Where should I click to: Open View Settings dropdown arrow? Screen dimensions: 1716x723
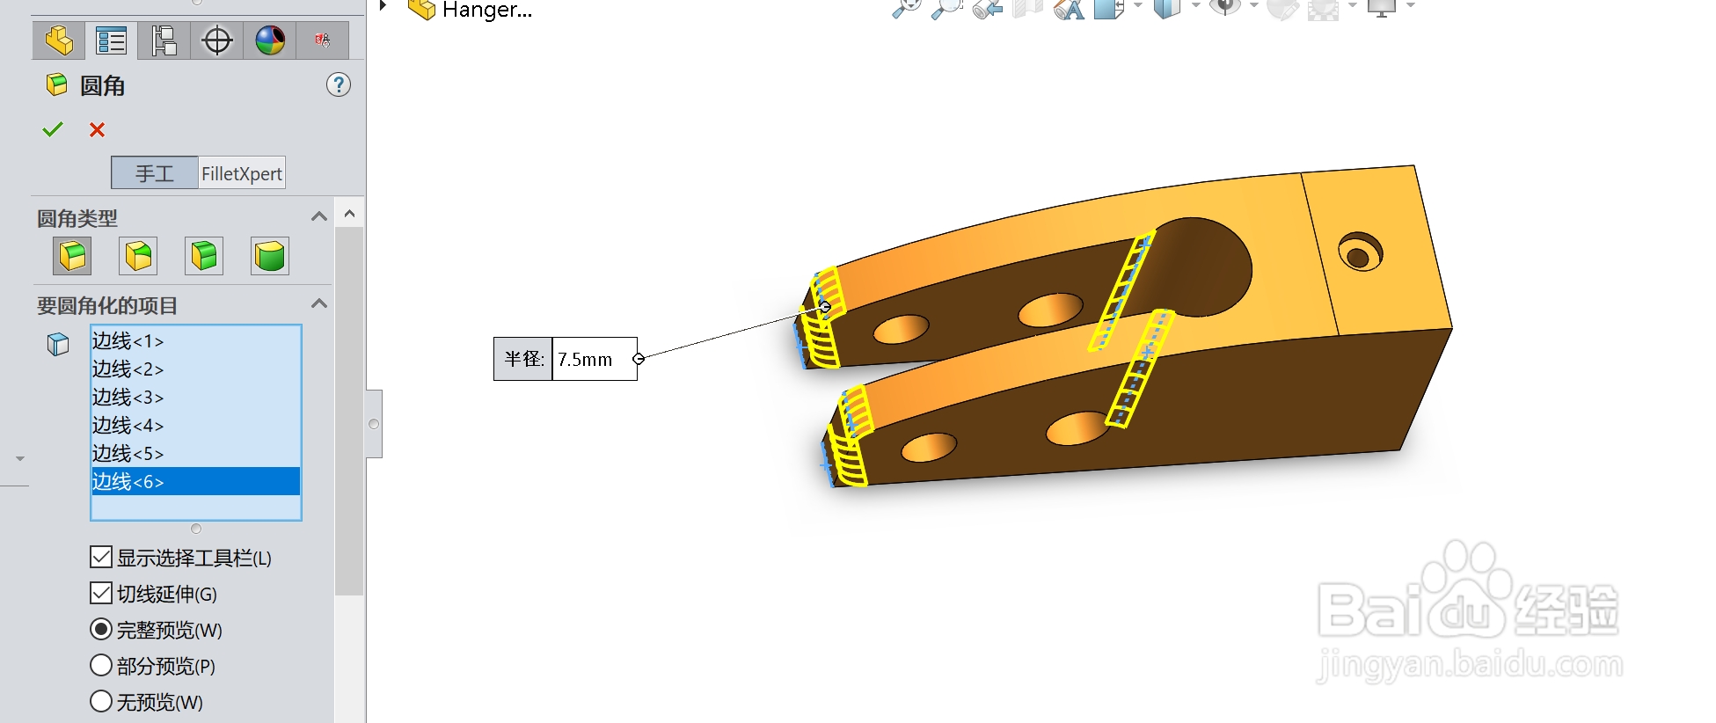tap(1410, 6)
